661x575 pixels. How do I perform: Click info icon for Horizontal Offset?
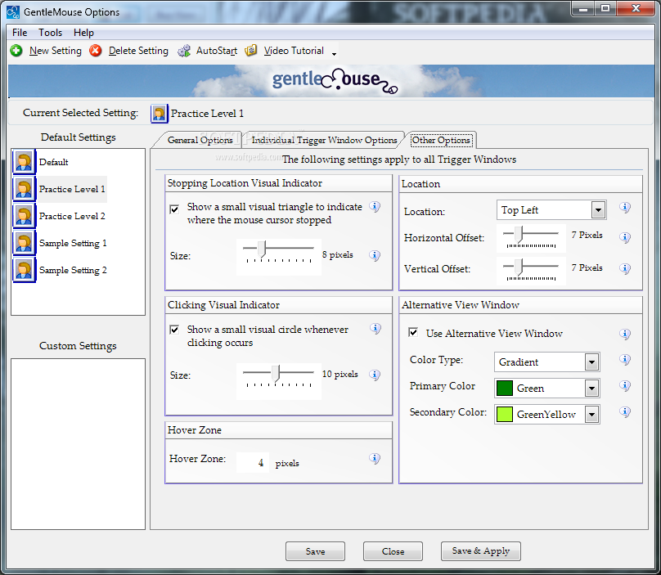tap(625, 238)
